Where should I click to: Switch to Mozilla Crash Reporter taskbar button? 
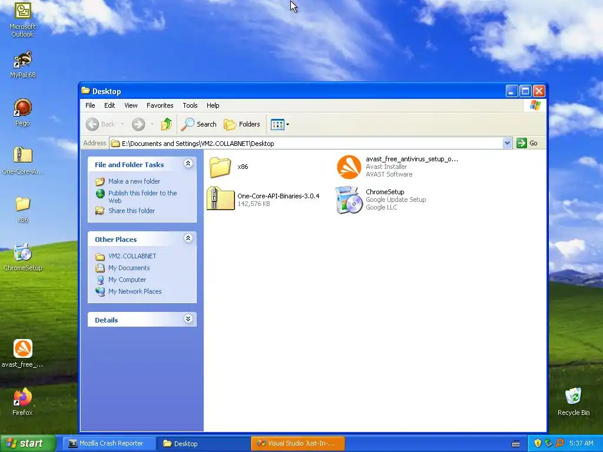pyautogui.click(x=108, y=444)
